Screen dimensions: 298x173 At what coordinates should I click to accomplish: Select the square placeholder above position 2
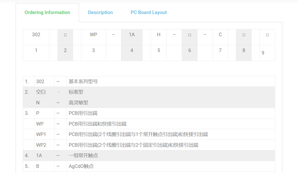(x=65, y=35)
